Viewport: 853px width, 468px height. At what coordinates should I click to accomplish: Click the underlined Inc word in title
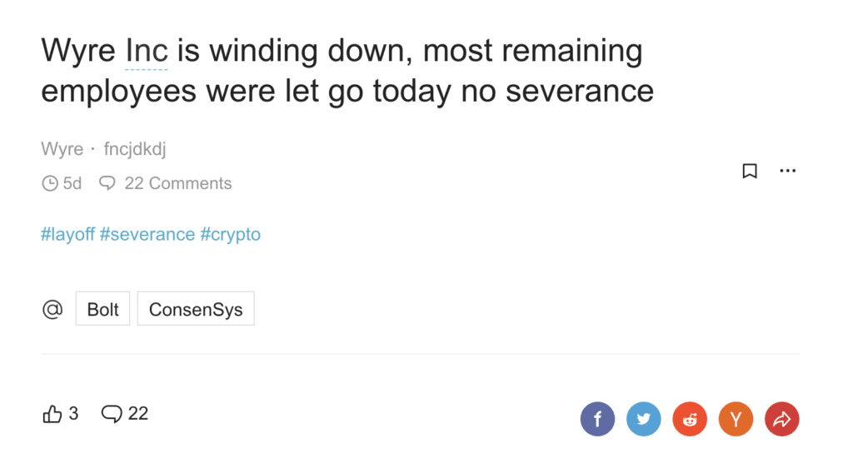click(x=147, y=51)
